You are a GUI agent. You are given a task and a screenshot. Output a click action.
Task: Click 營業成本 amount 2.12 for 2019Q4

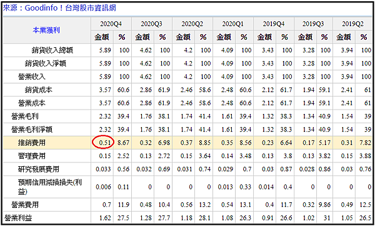click(267, 103)
